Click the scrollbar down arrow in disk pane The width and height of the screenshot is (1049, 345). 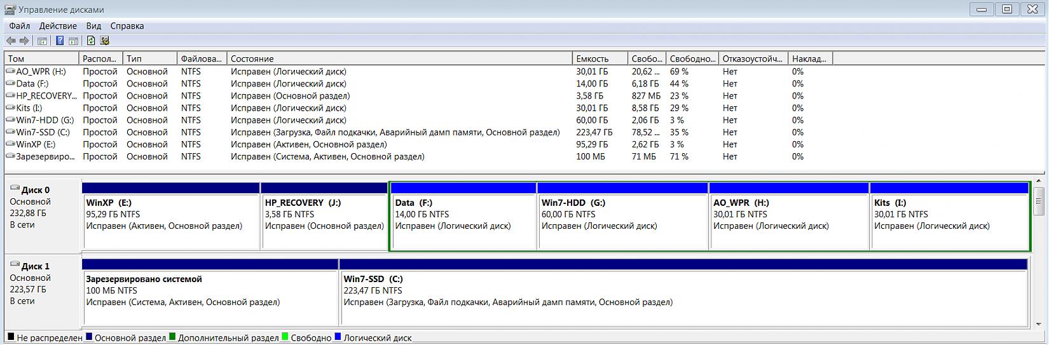[x=1039, y=323]
